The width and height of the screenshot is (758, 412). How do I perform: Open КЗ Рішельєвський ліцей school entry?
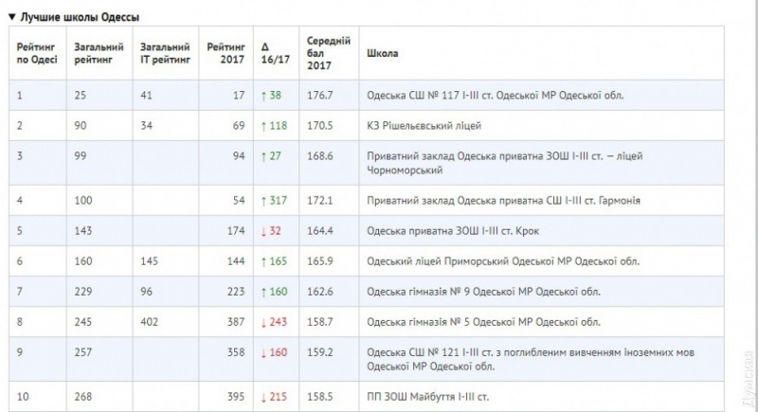click(x=424, y=126)
